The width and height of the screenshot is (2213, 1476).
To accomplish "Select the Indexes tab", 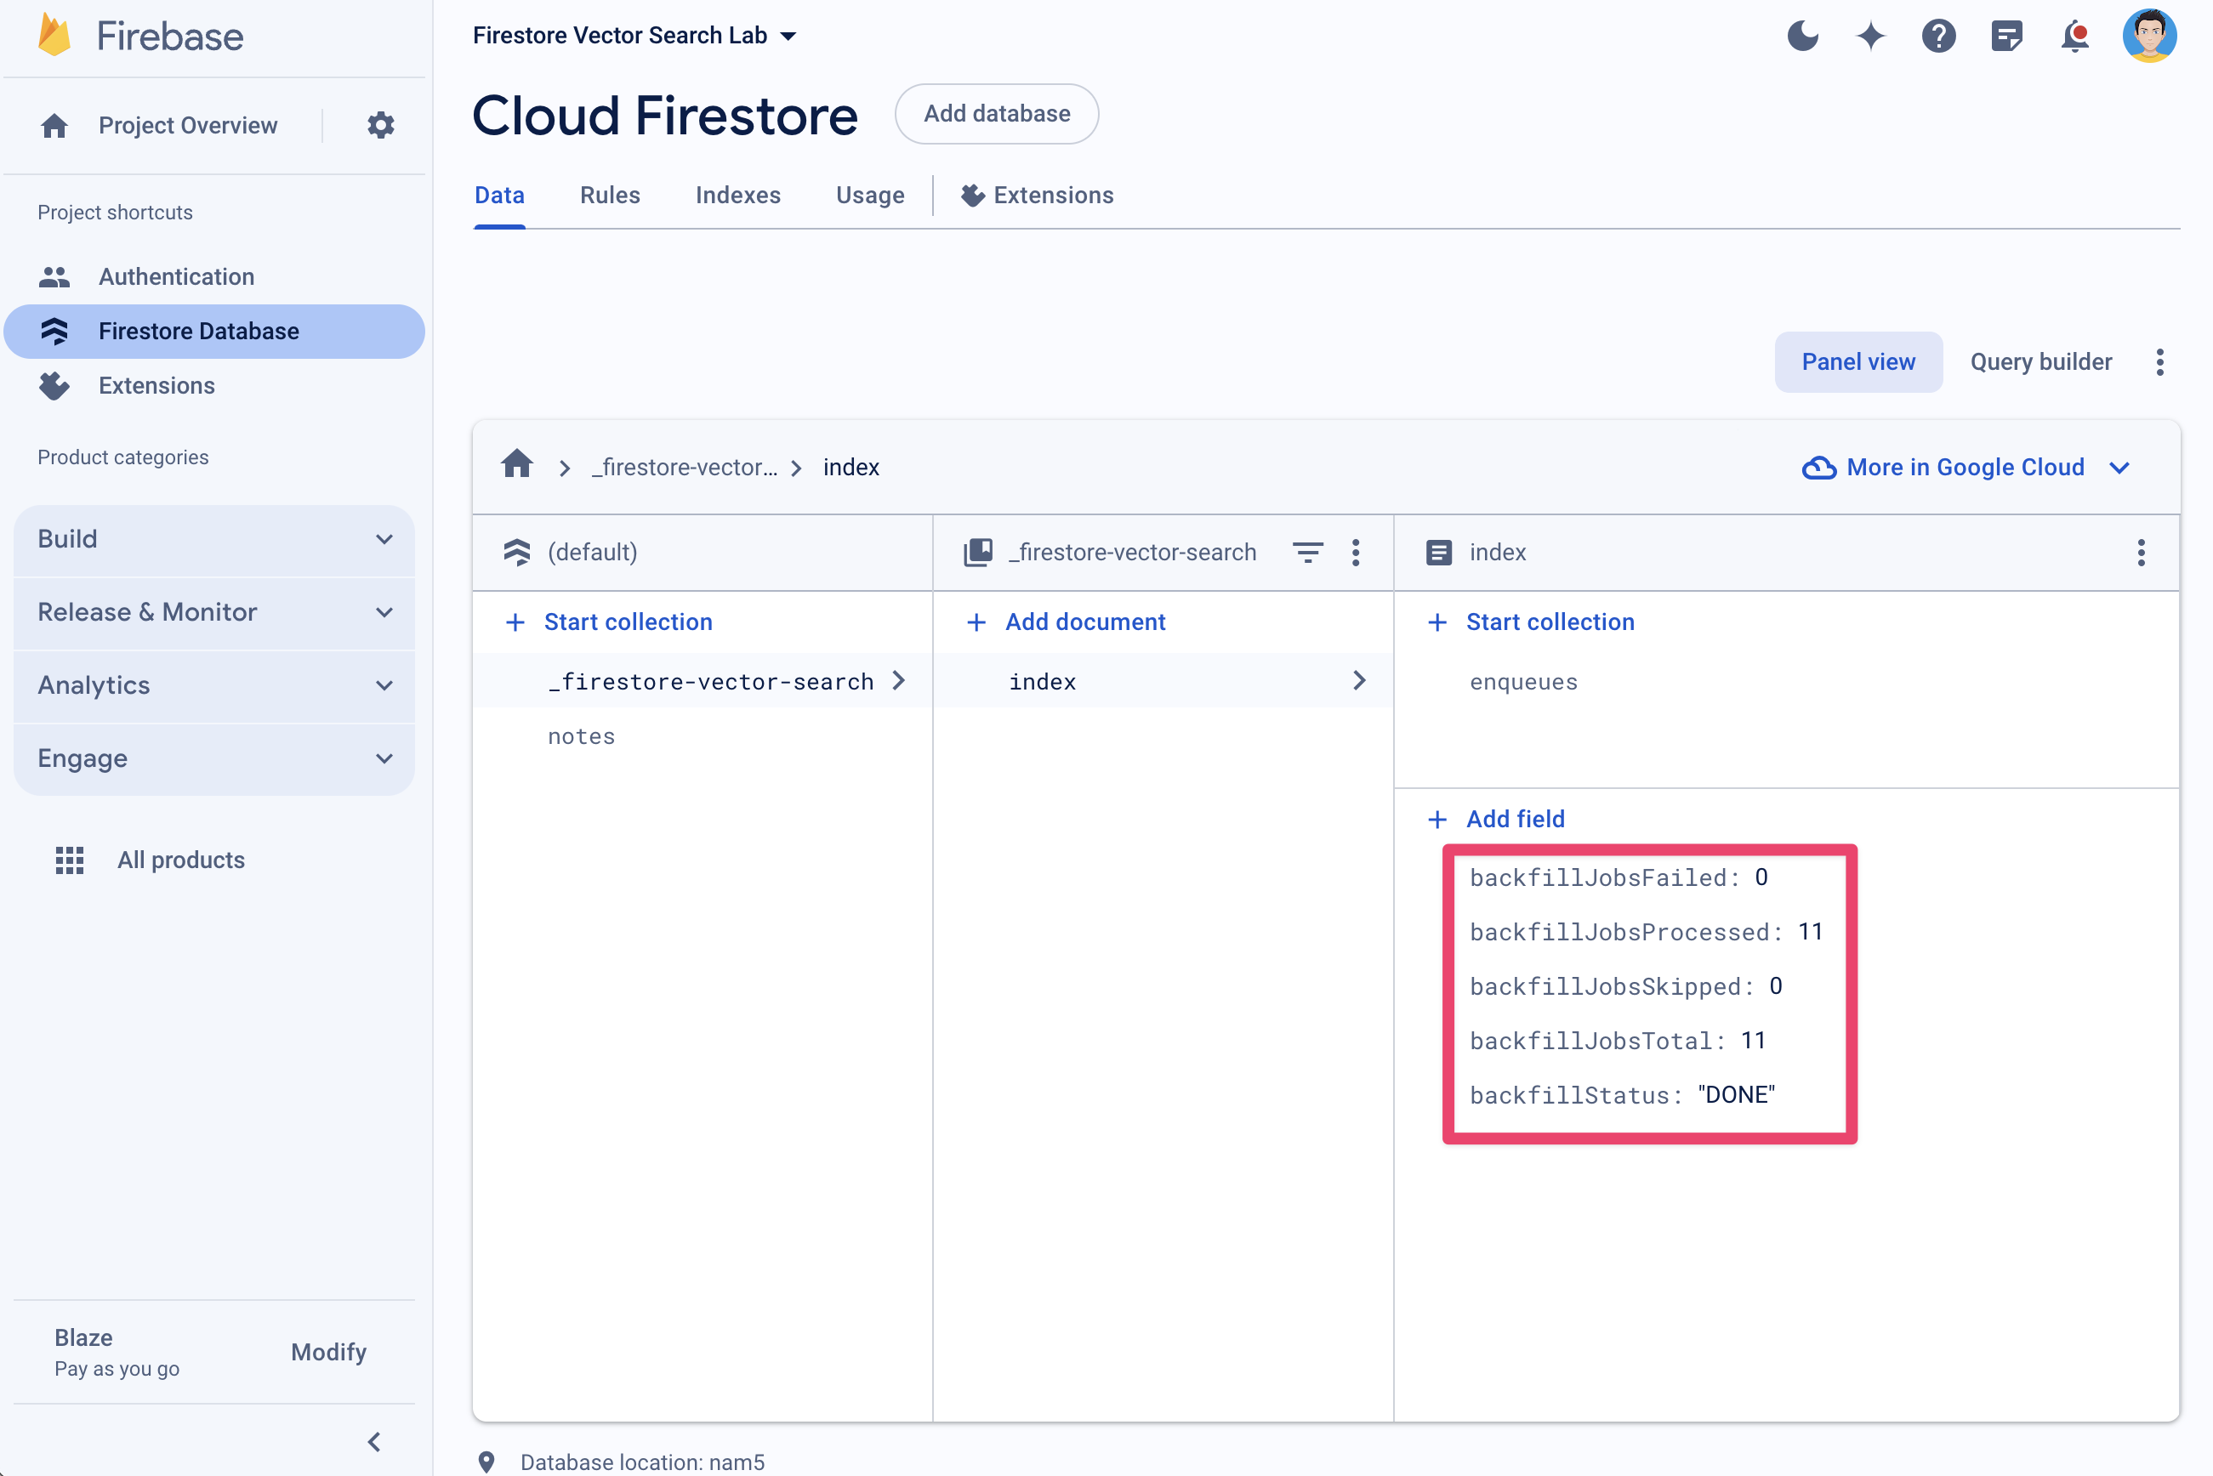I will 737,195.
